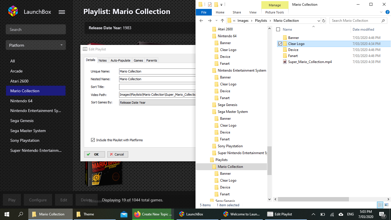Open the Super_Mario_Collection.mp4 file icon

click(x=285, y=62)
